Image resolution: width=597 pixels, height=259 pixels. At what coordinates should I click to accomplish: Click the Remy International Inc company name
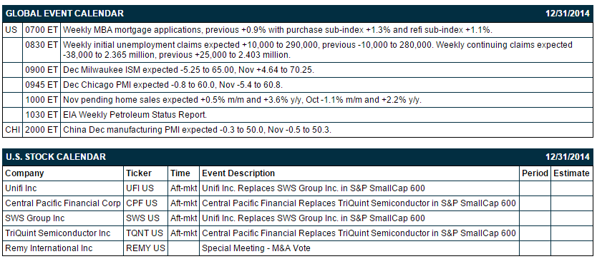click(x=49, y=248)
